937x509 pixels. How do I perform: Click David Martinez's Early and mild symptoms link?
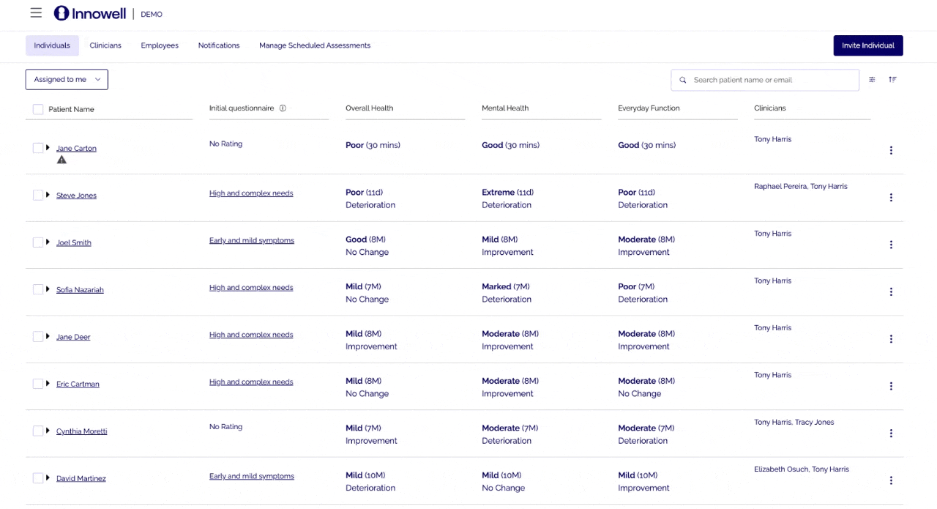click(252, 476)
